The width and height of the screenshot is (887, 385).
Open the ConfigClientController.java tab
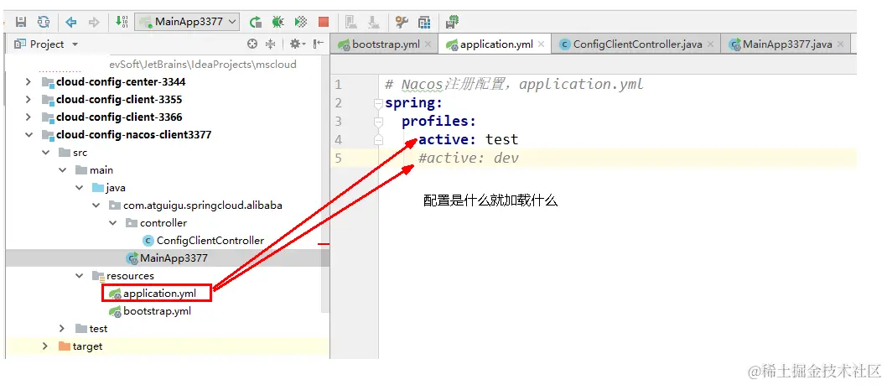coord(637,44)
